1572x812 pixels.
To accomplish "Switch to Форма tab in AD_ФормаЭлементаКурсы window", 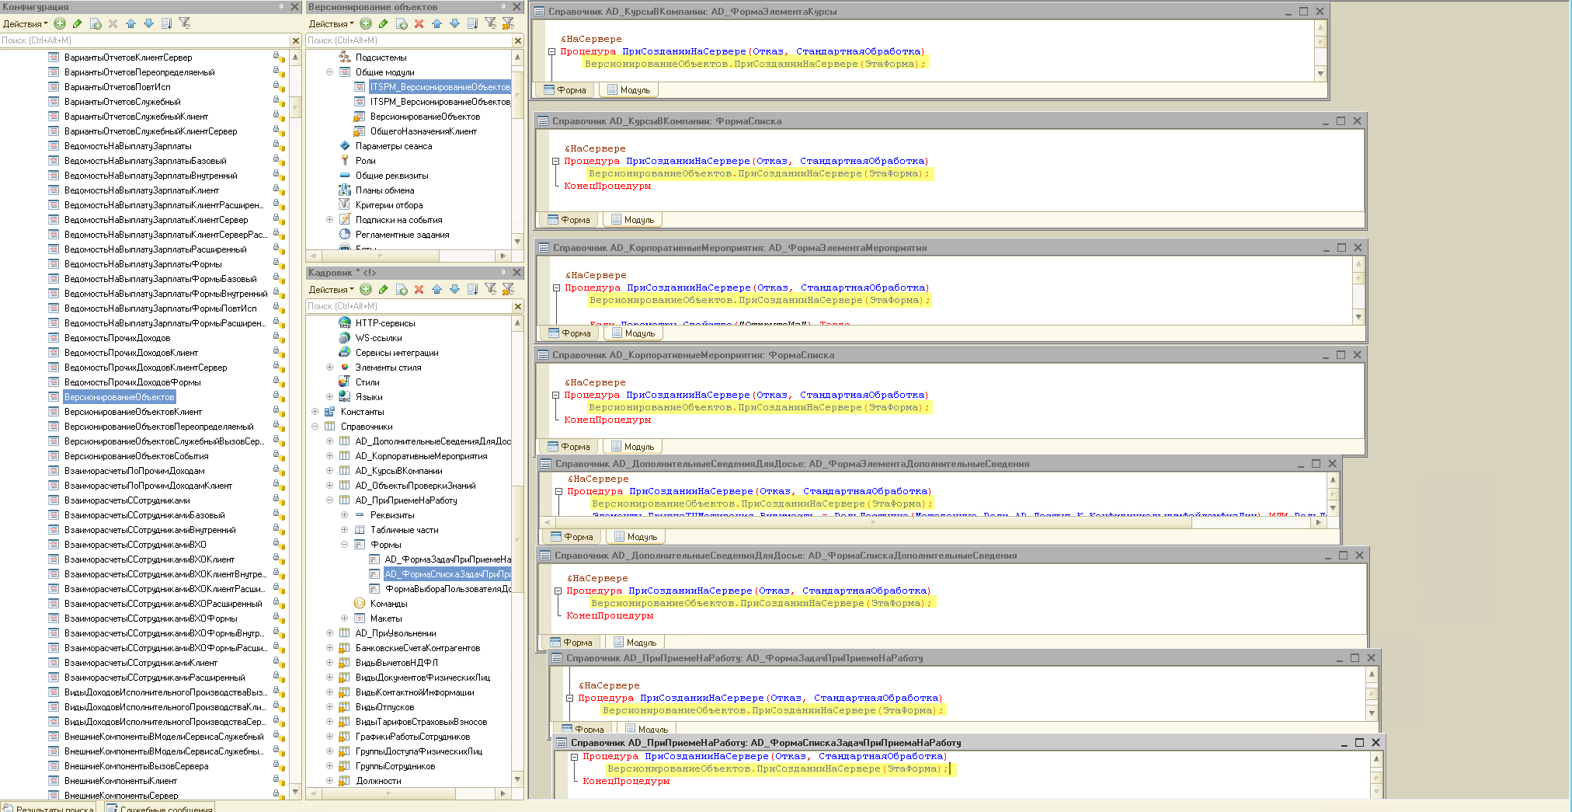I will click(x=565, y=90).
